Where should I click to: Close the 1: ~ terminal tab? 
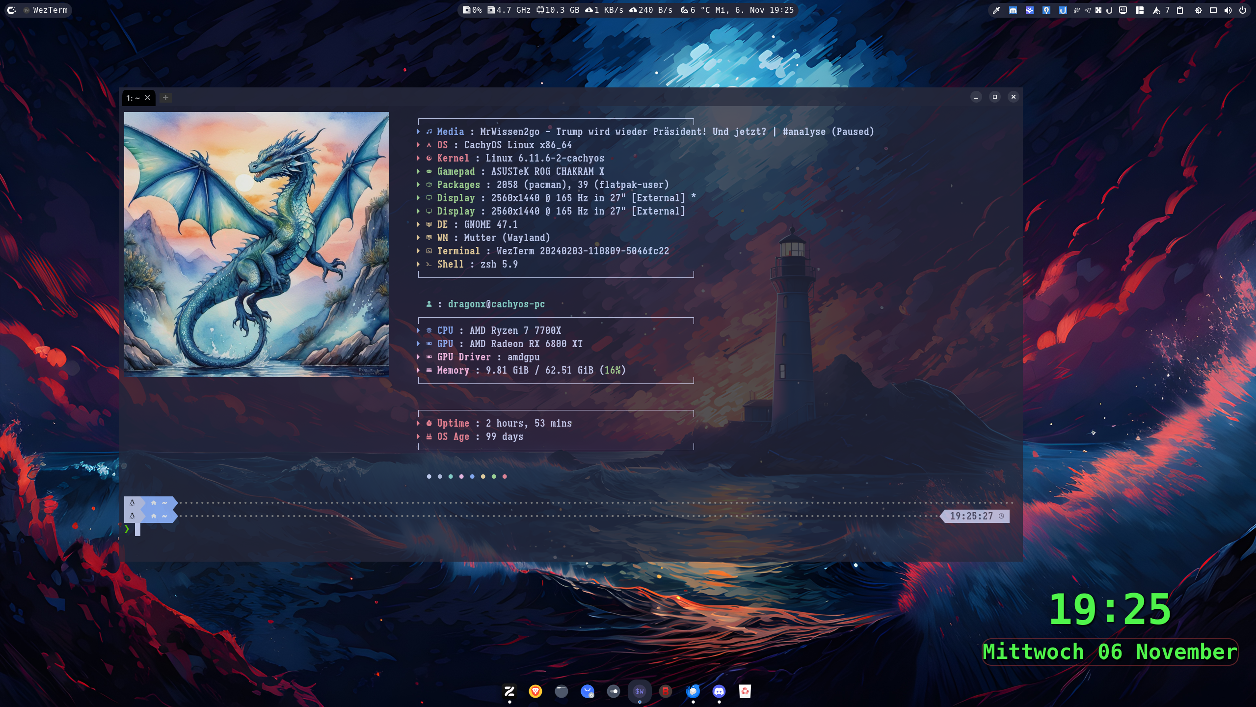click(147, 98)
